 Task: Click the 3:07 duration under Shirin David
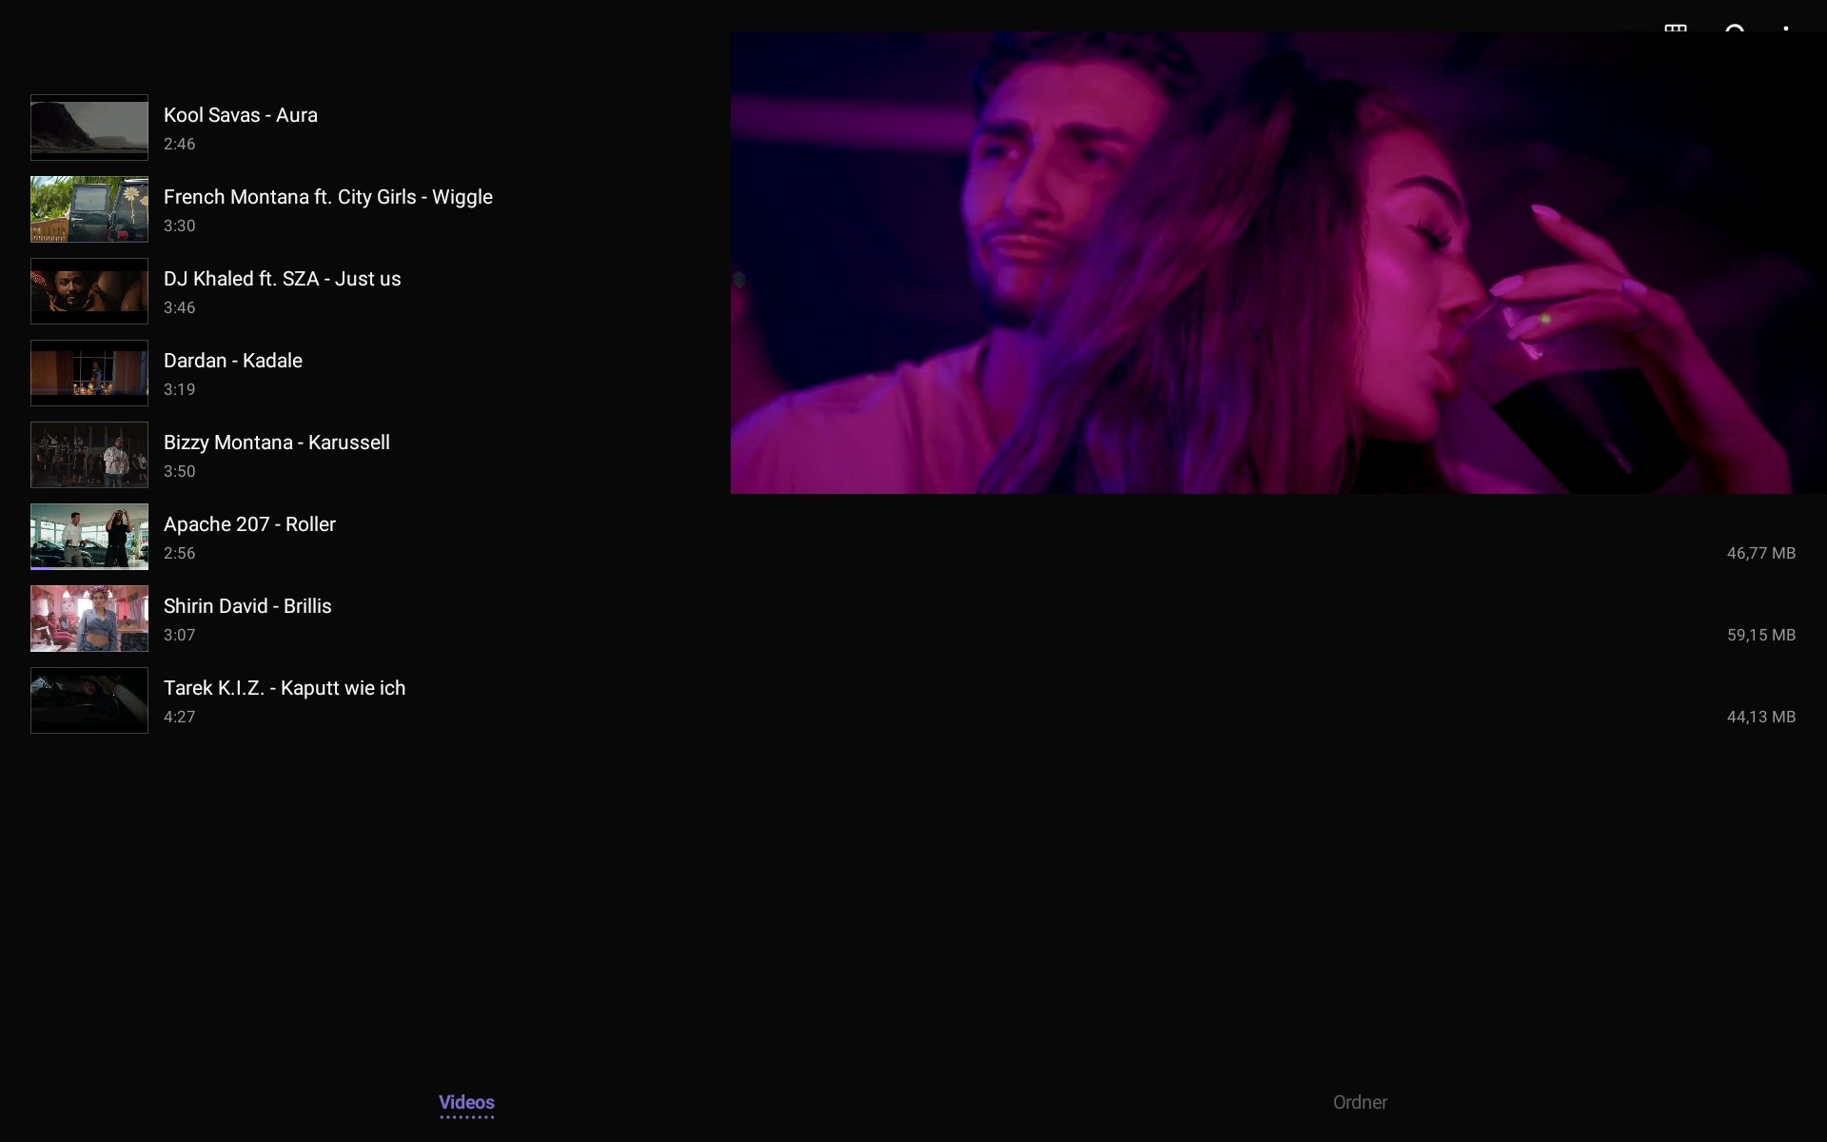tap(179, 635)
